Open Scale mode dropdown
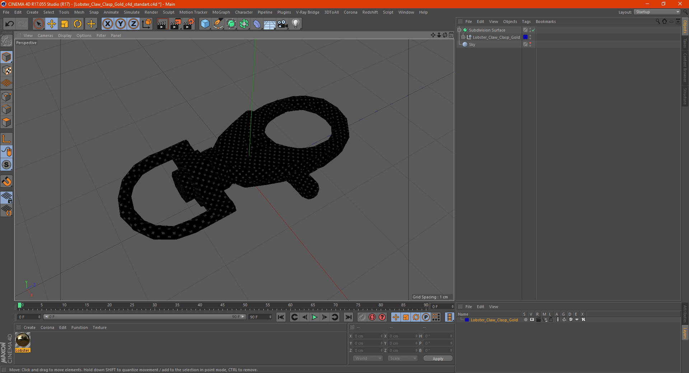This screenshot has height=373, width=689. (x=402, y=358)
